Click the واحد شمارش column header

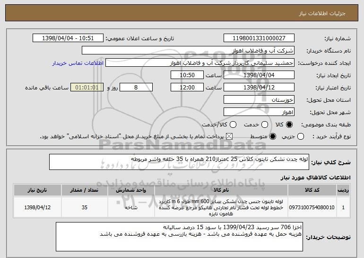point(131,190)
